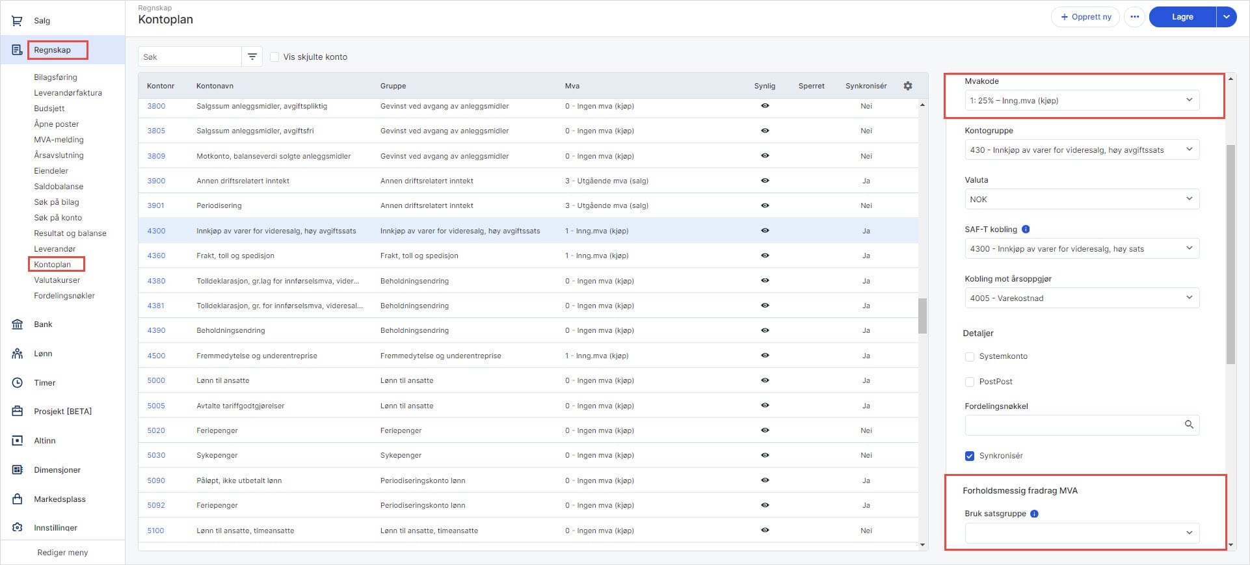Tick the Systemkonto checkbox
Viewport: 1250px width, 565px height.
coord(970,356)
